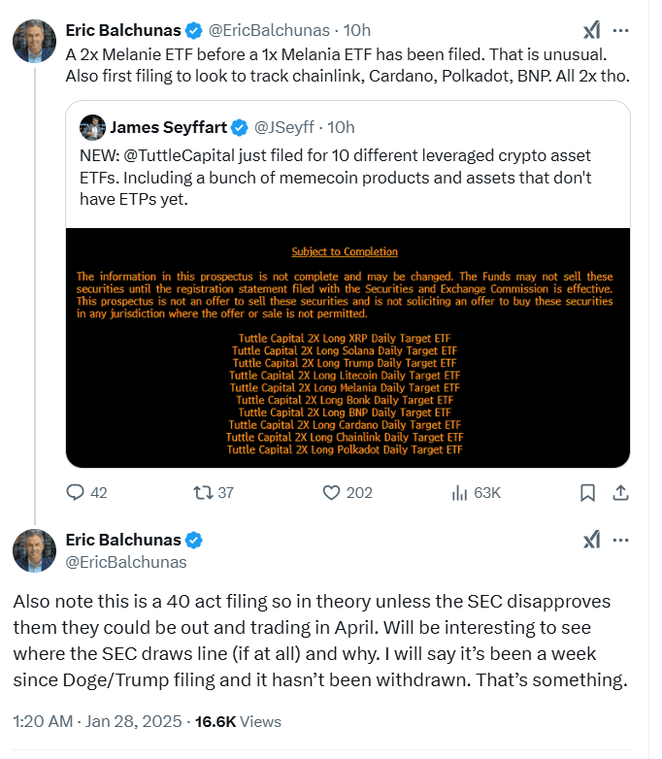662x759 pixels.
Task: Click the @EricBalchunas handle on second tweet
Action: point(125,562)
